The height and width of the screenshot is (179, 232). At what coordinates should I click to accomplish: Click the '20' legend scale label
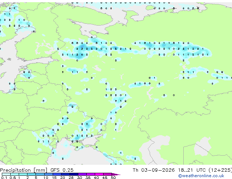click(x=63, y=178)
